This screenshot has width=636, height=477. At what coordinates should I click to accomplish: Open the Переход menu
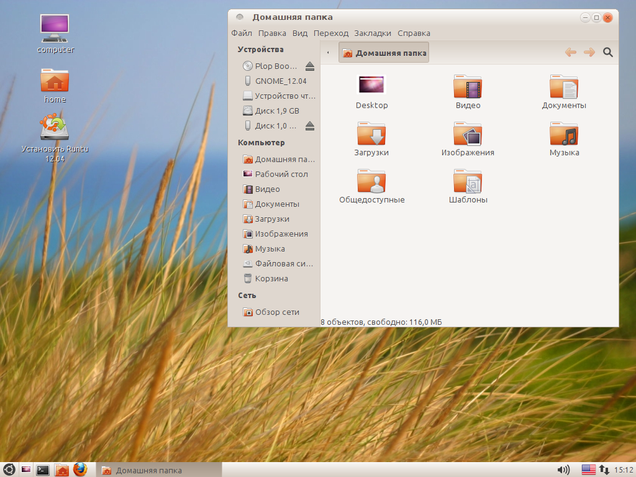(x=331, y=34)
